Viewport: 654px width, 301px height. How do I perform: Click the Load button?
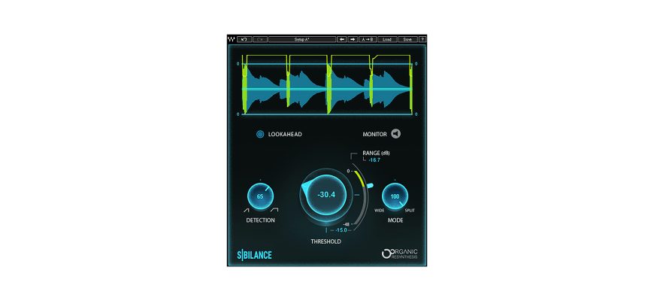(387, 39)
